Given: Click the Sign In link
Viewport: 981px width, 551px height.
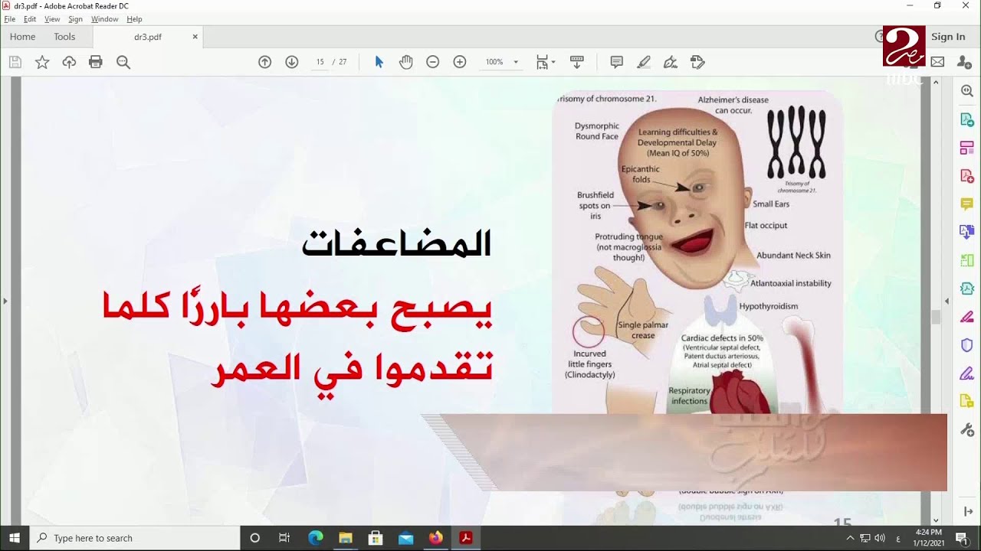Looking at the screenshot, I should tap(948, 37).
